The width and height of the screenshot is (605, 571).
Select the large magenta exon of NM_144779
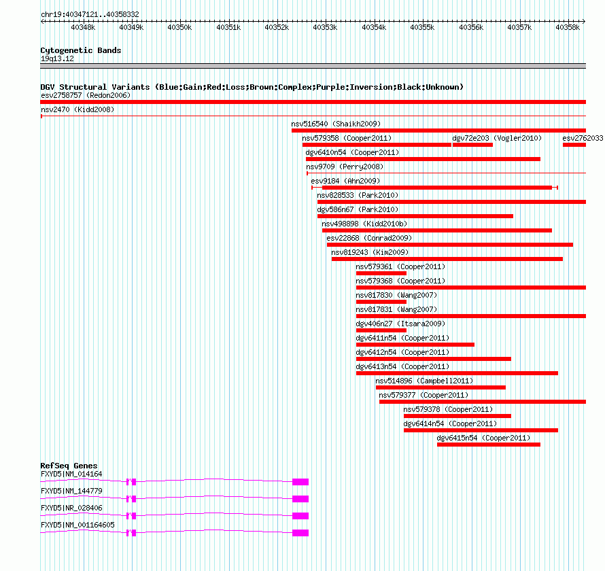pos(300,499)
